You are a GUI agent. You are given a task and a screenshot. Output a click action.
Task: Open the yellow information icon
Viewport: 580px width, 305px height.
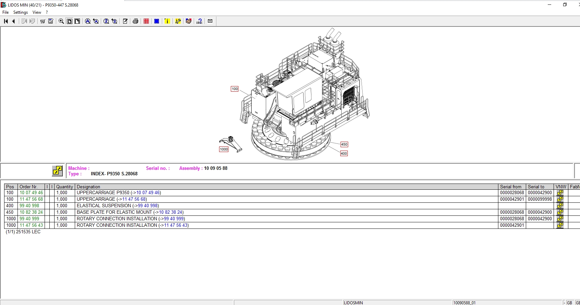tap(167, 21)
